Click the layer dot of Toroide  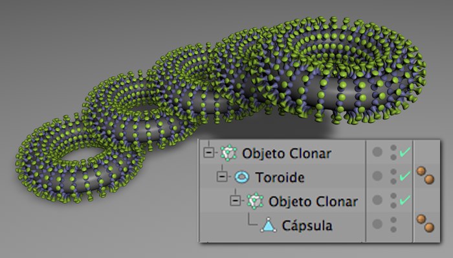pyautogui.click(x=377, y=176)
